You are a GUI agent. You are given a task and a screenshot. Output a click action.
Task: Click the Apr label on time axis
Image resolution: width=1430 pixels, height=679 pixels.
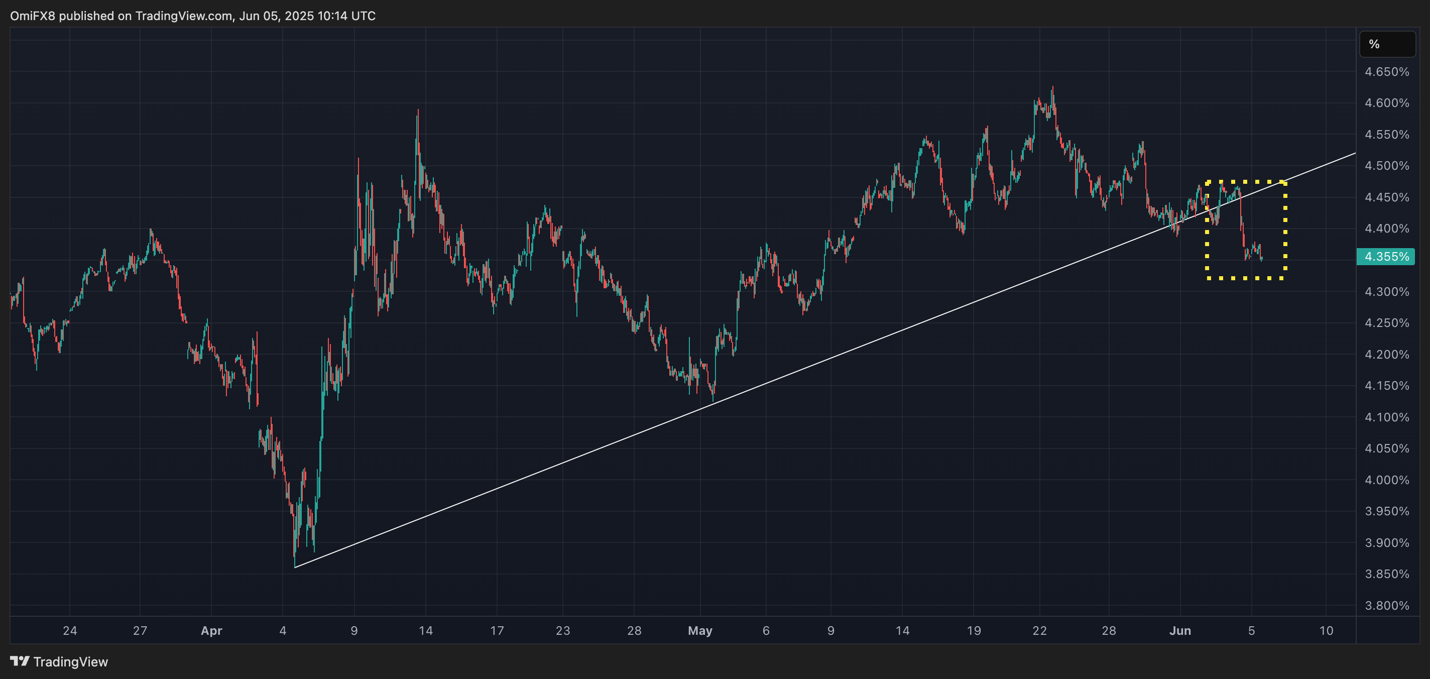pos(211,631)
